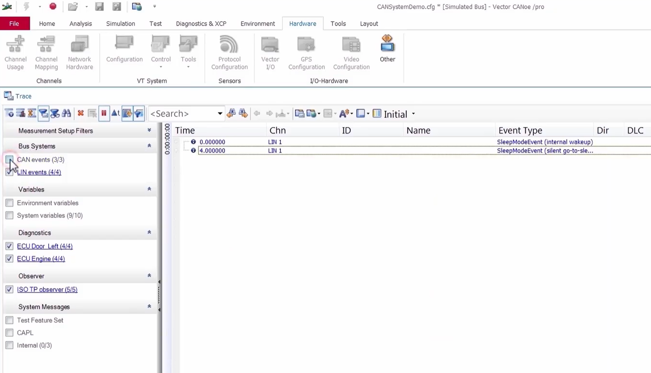Viewport: 651px width, 373px height.
Task: Click the Start measurement lightning icon
Action: pos(26,6)
